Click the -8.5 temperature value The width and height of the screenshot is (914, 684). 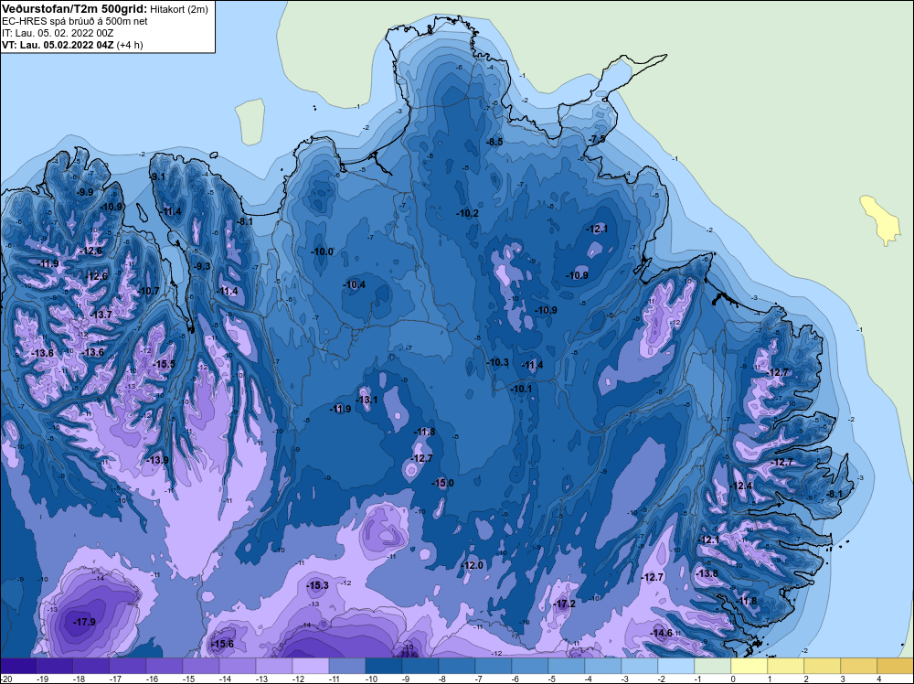(494, 142)
